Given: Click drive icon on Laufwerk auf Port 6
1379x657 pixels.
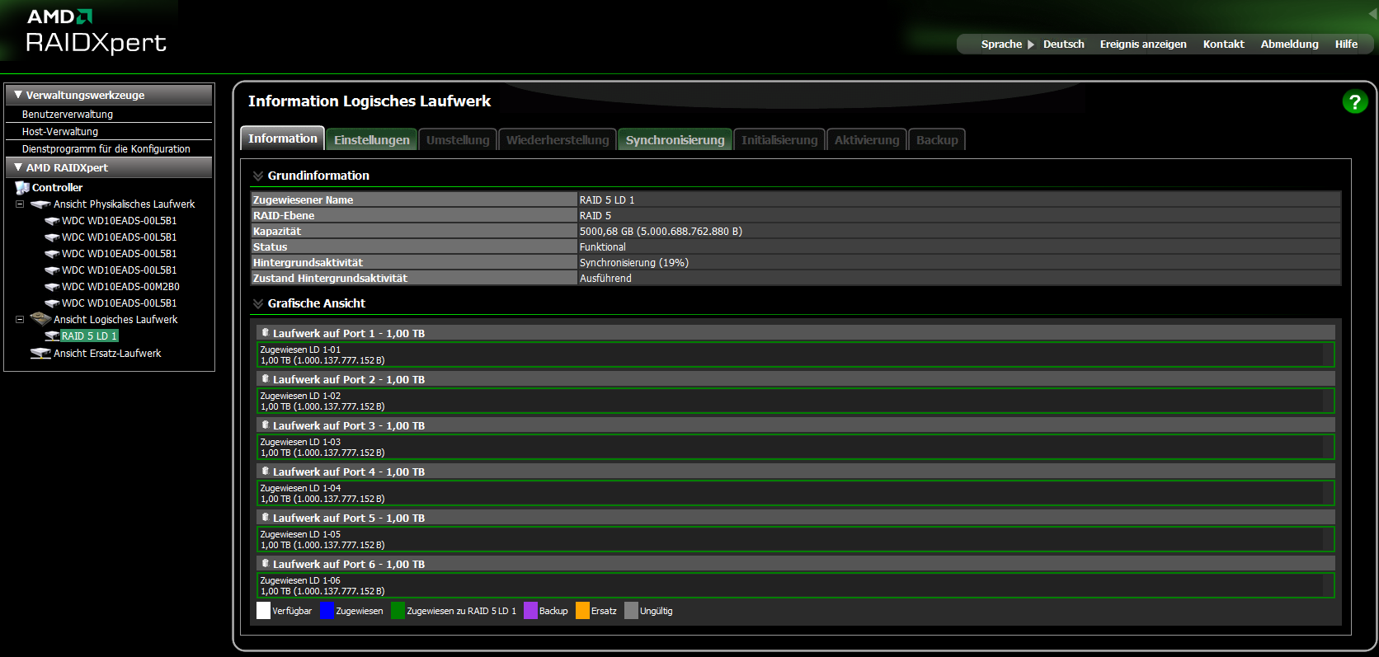Looking at the screenshot, I should pyautogui.click(x=266, y=564).
